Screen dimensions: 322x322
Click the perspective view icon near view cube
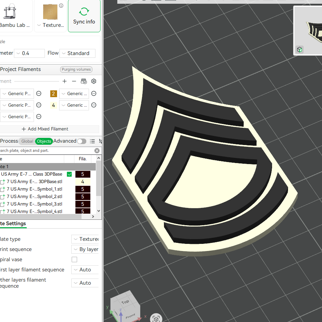[156, 318]
